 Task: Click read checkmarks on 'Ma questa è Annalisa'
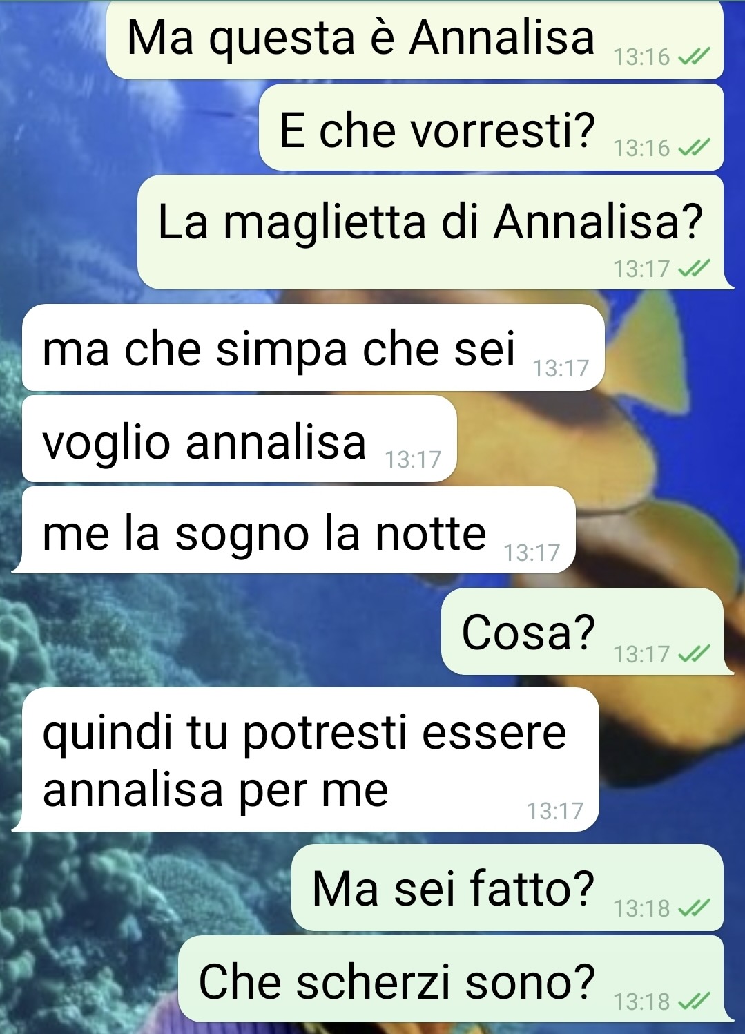(694, 57)
